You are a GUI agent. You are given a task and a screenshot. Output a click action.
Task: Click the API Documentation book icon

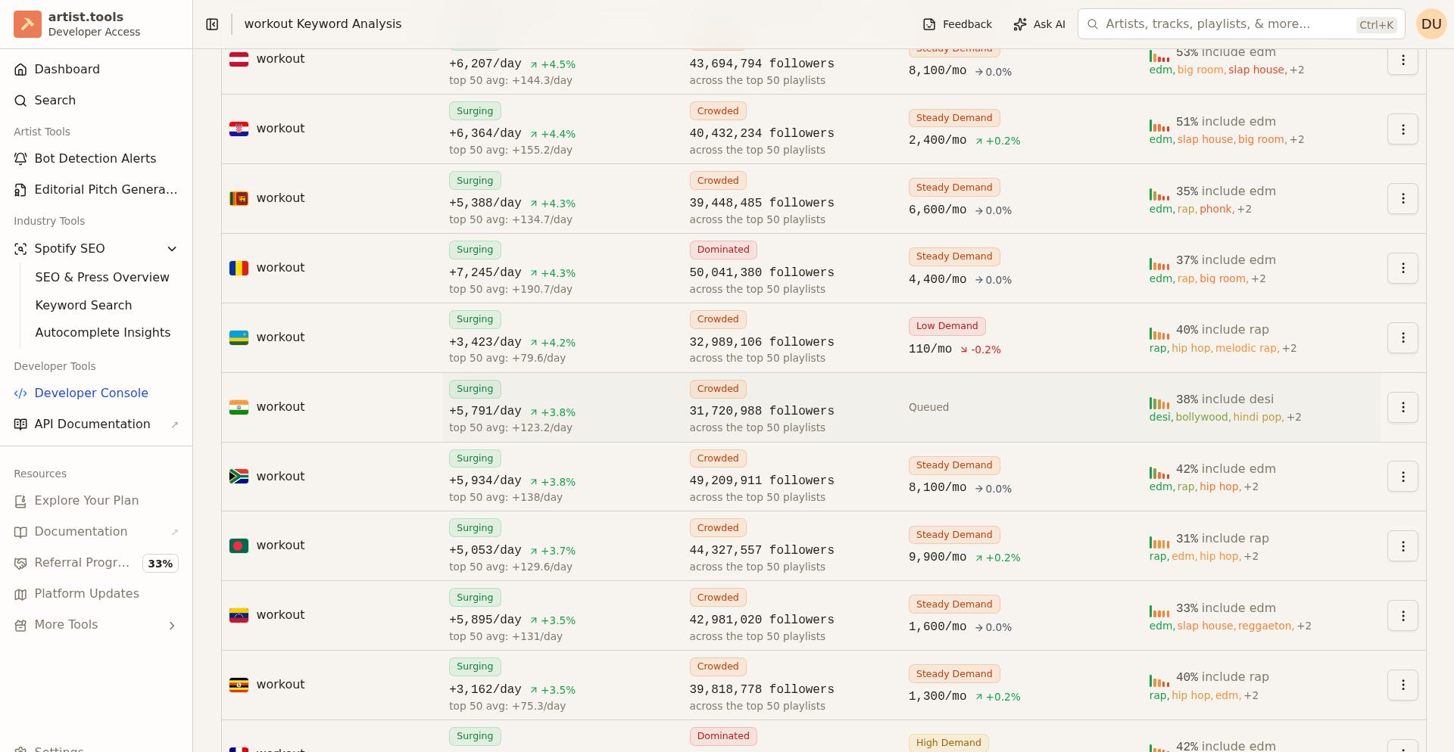tap(20, 424)
